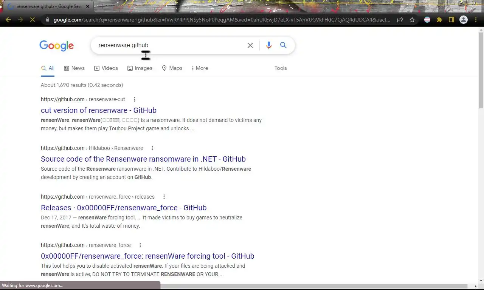The width and height of the screenshot is (484, 290).
Task: Focus the 'rensenware github' search field
Action: pyautogui.click(x=170, y=45)
